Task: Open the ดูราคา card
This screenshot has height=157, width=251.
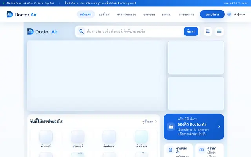Action: 209,150
